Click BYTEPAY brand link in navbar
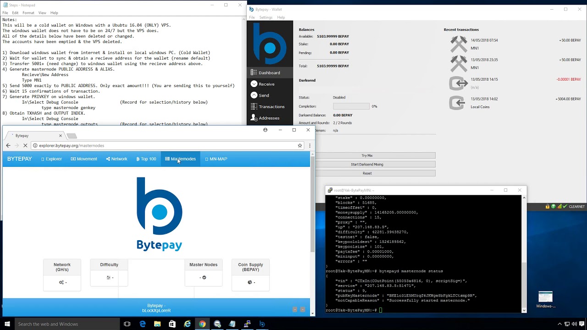This screenshot has height=330, width=587. coord(19,159)
